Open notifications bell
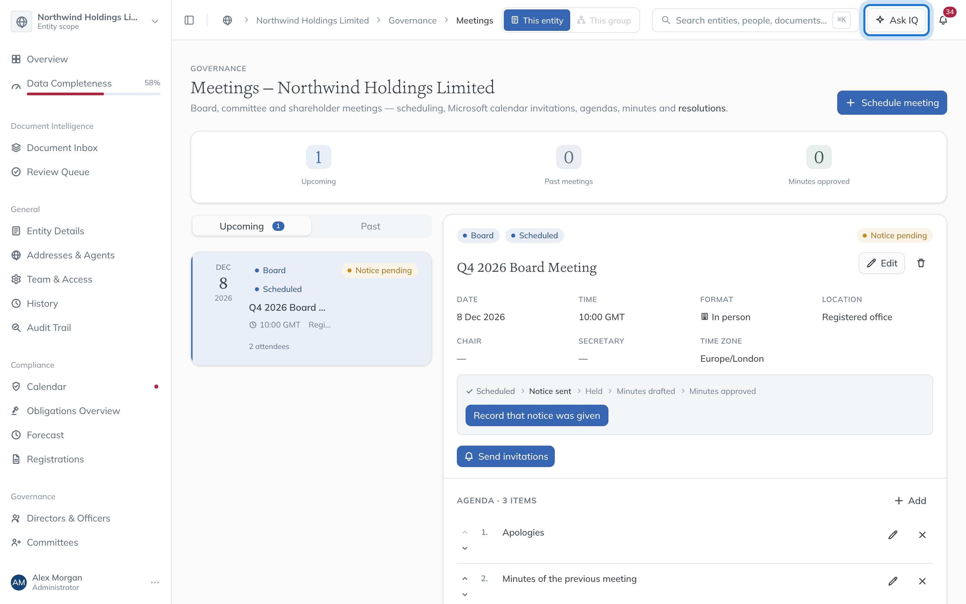 coord(943,20)
